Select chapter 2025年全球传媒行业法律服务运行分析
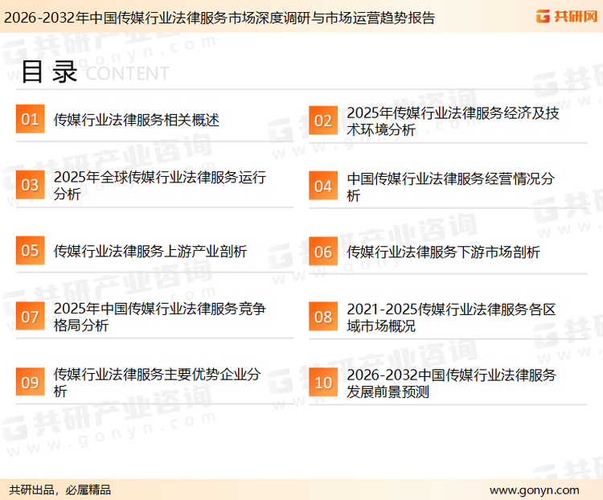 tap(160, 186)
